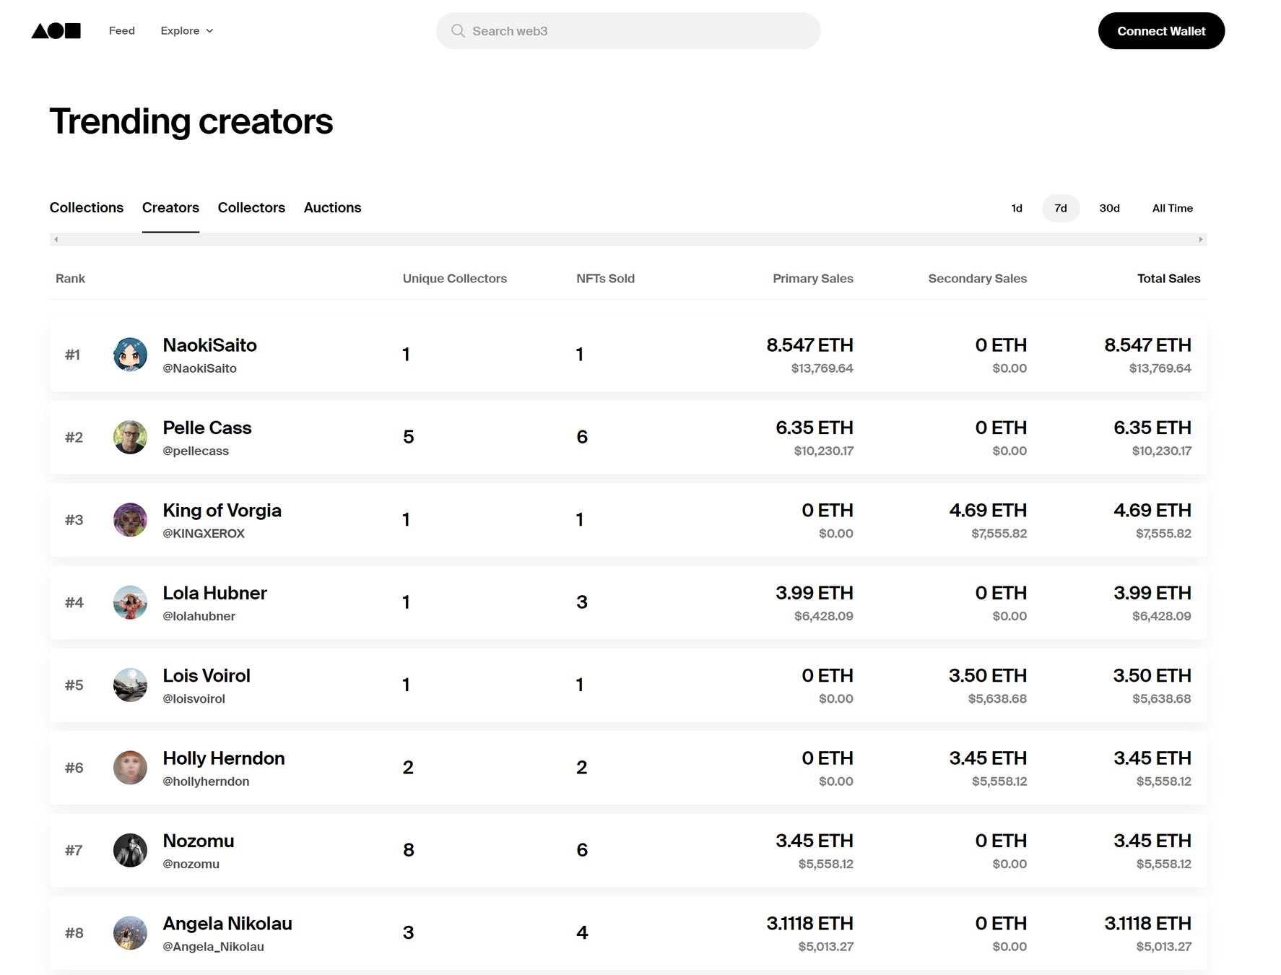
Task: Switch to the Collections tab
Action: tap(87, 208)
